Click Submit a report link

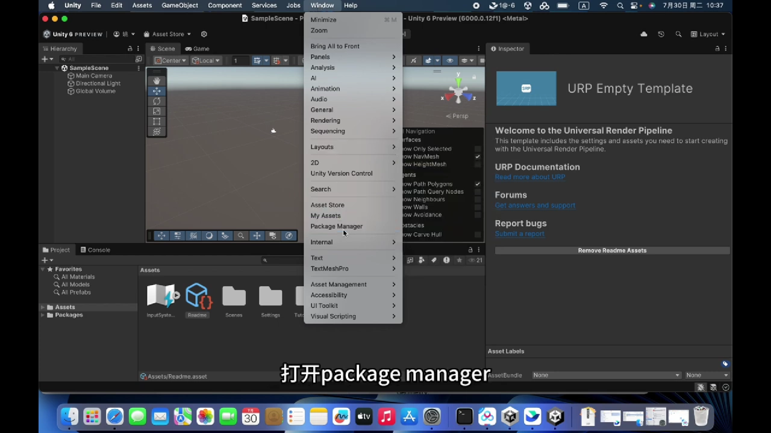click(519, 233)
